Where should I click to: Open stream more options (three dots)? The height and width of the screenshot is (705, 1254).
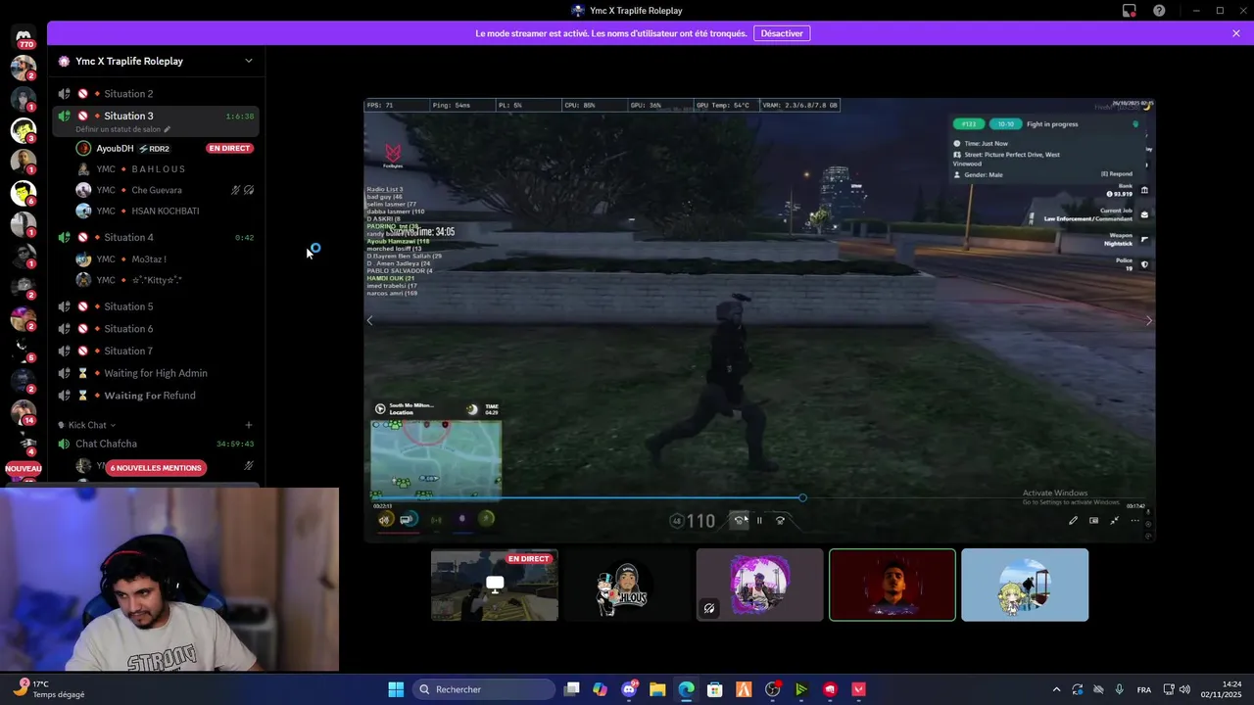pyautogui.click(x=1135, y=520)
